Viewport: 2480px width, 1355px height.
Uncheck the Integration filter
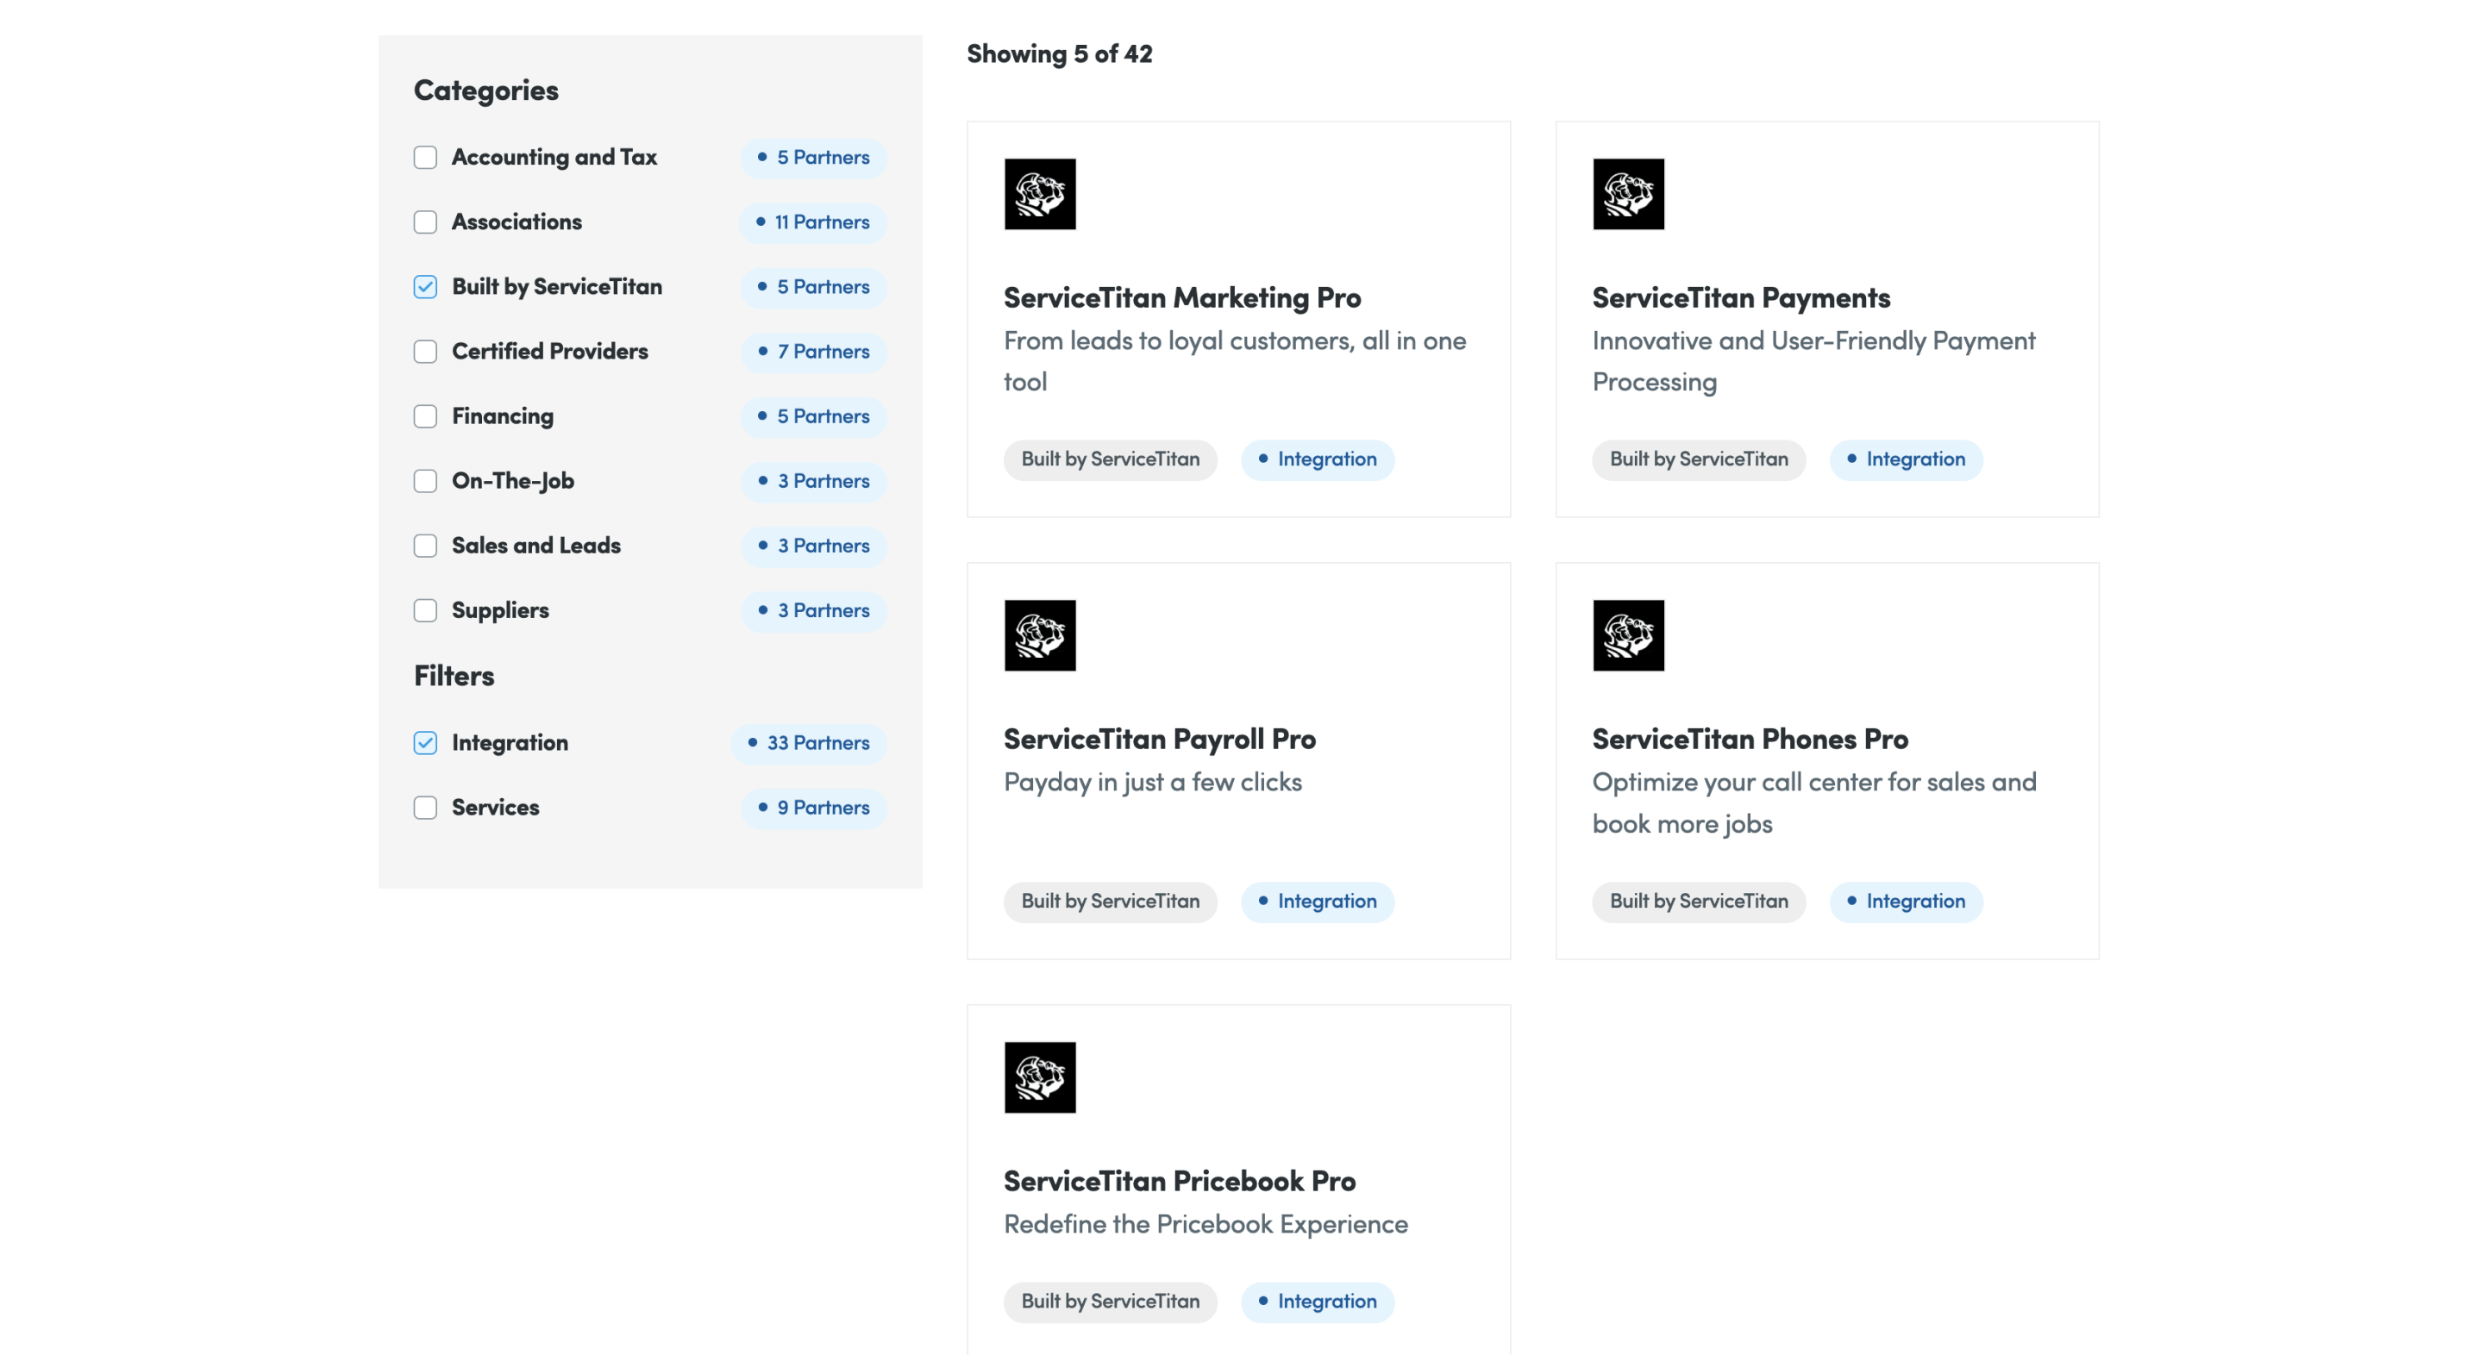coord(425,742)
